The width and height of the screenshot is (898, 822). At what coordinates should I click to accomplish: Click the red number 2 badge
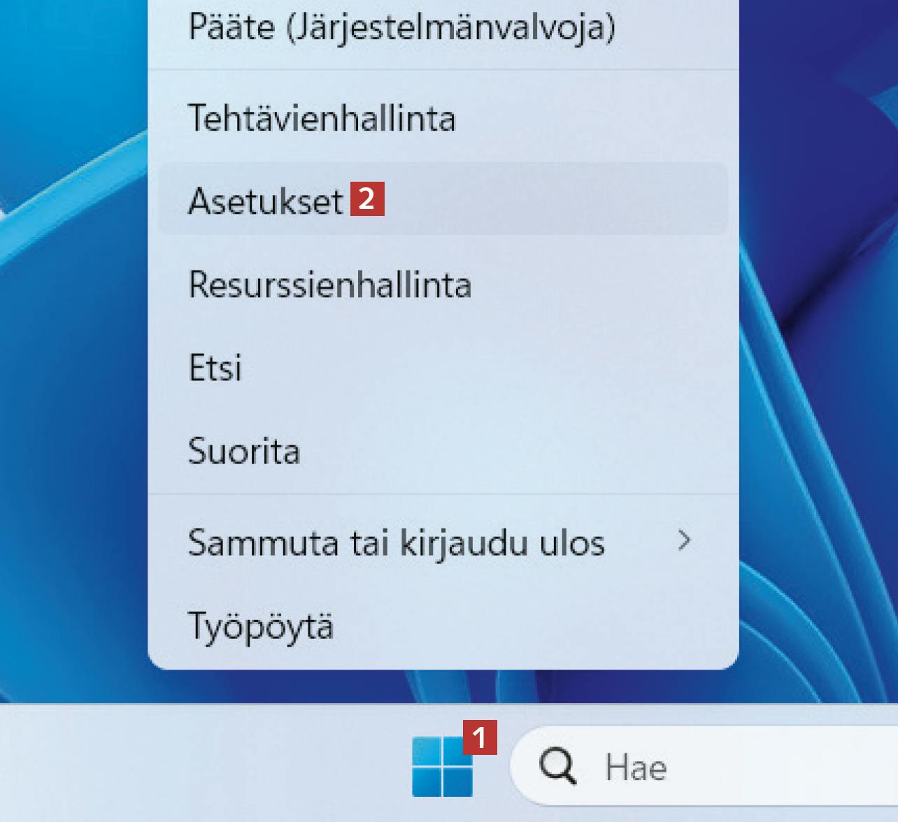pos(367,199)
